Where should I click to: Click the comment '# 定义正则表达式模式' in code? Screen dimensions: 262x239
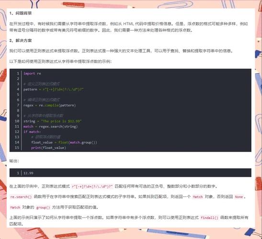pos(42,84)
